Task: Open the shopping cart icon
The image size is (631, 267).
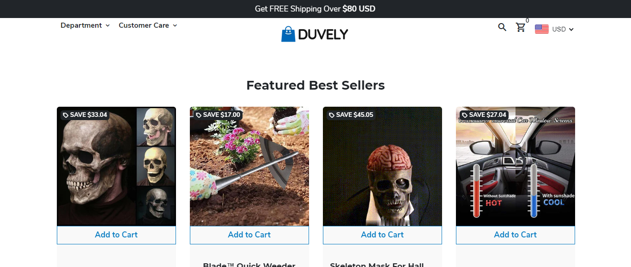Action: 521,27
